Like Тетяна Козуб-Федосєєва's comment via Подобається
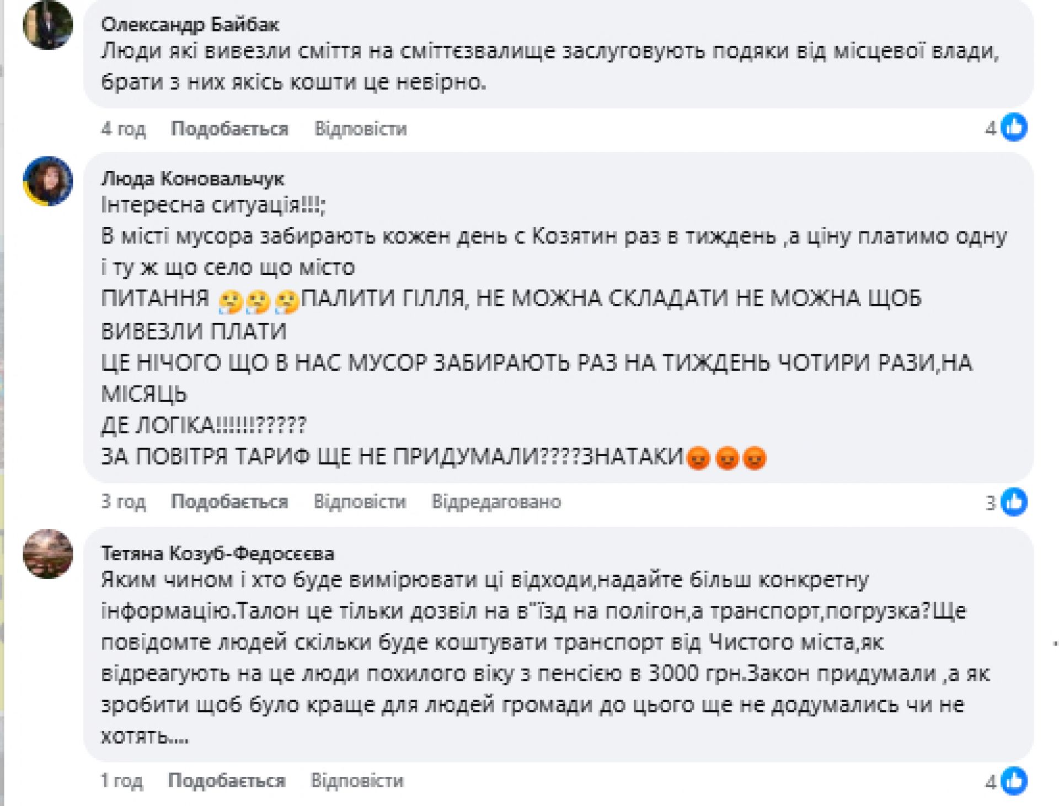 pos(227,781)
